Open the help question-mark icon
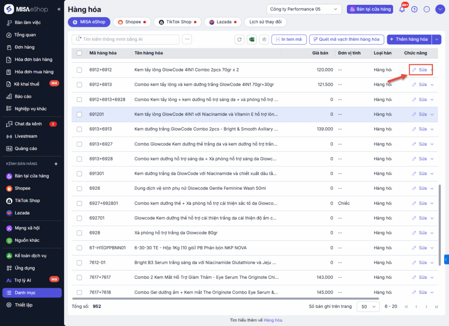Viewport: 449px width, 326px height. click(414, 10)
